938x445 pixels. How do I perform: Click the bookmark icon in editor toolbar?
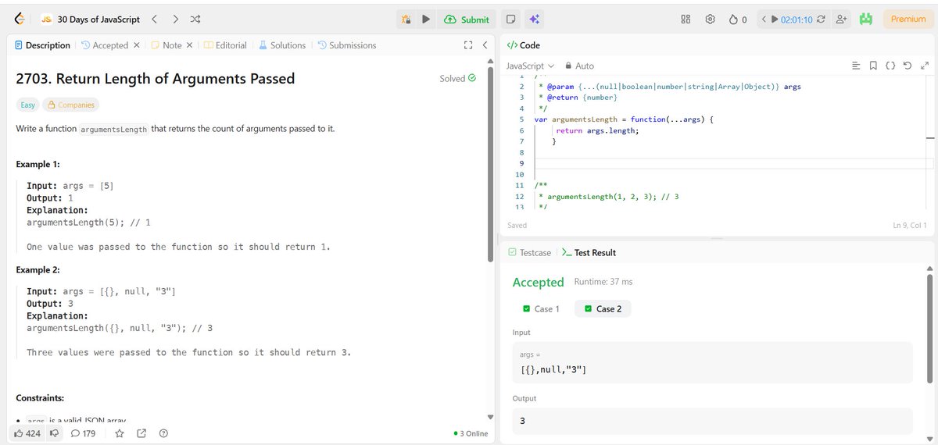(x=873, y=66)
